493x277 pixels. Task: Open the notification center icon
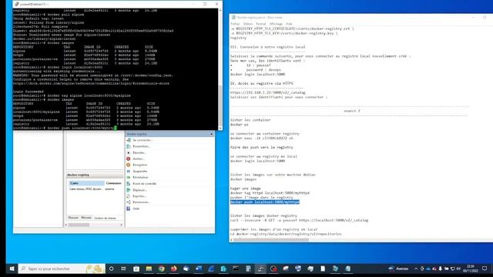click(x=485, y=269)
